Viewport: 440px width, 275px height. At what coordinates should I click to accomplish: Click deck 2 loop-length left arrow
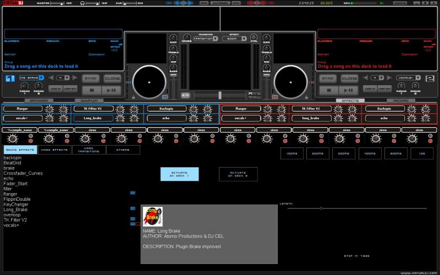click(365, 78)
